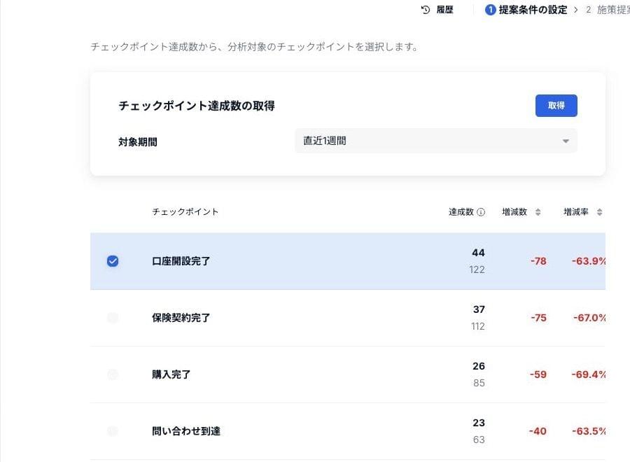
Task: Click the dropdown arrow beside 直近1週間
Action: (x=566, y=141)
